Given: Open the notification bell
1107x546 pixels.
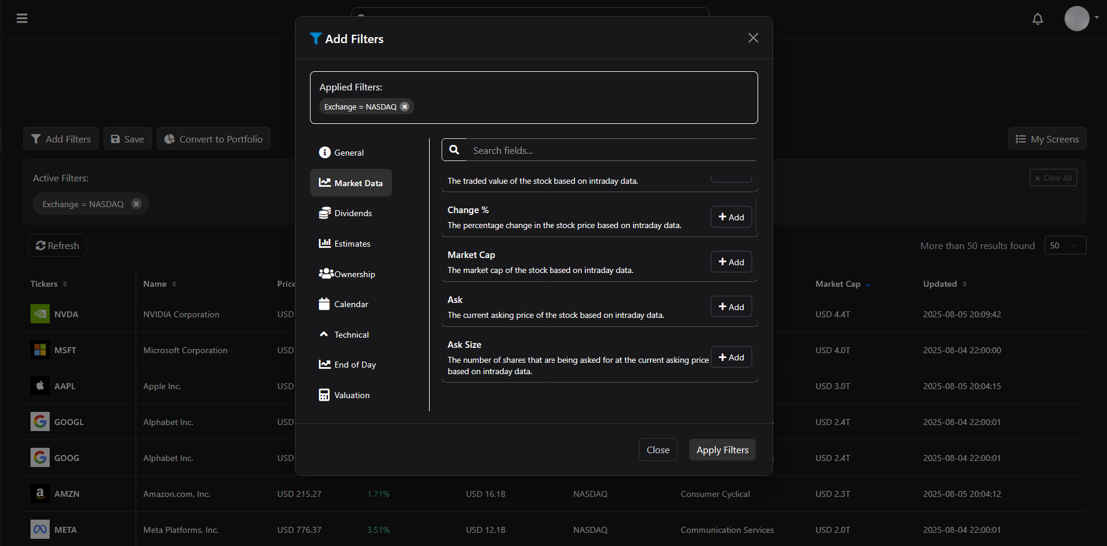Looking at the screenshot, I should point(1037,19).
